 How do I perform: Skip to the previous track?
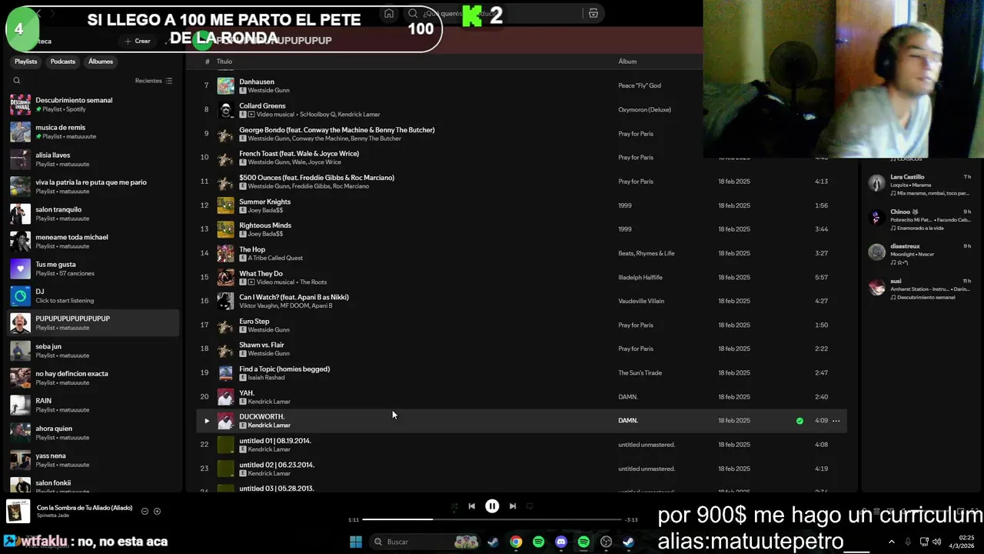point(471,506)
